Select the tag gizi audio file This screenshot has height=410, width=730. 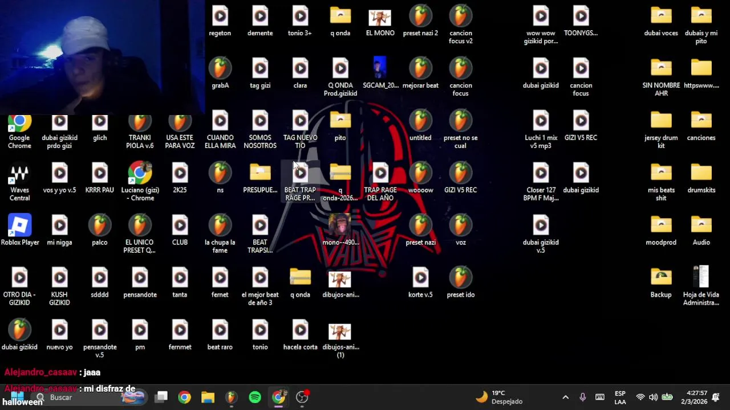coord(260,74)
